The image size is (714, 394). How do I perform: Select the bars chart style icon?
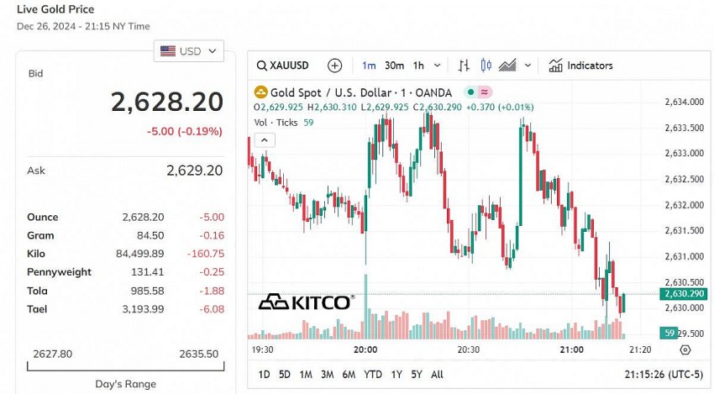[464, 66]
